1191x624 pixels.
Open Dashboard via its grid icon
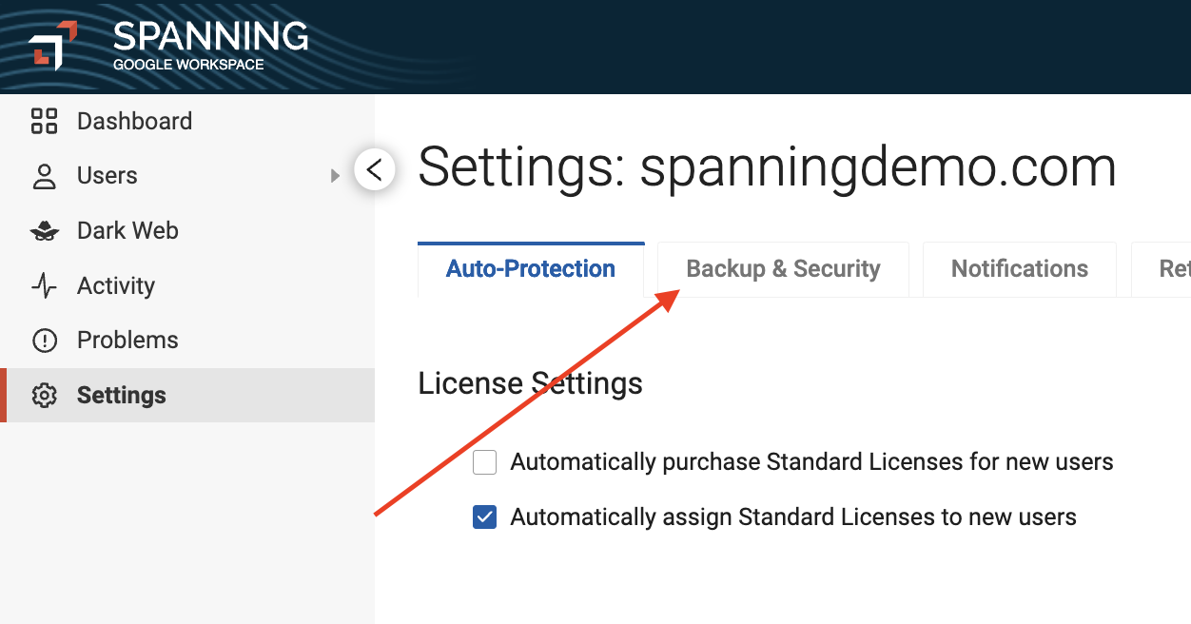coord(45,121)
